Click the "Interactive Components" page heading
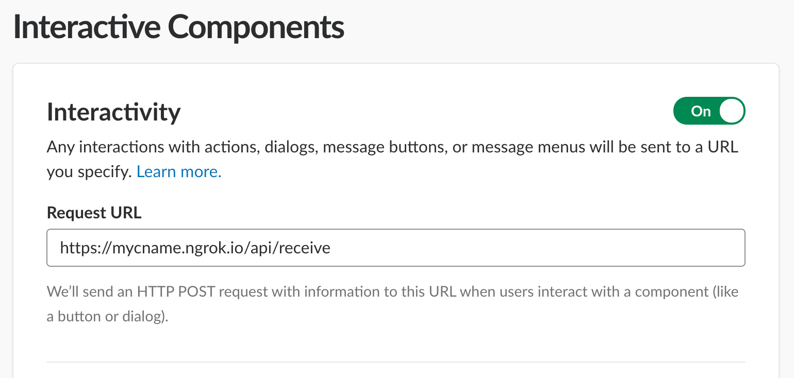This screenshot has width=794, height=378. 178,28
